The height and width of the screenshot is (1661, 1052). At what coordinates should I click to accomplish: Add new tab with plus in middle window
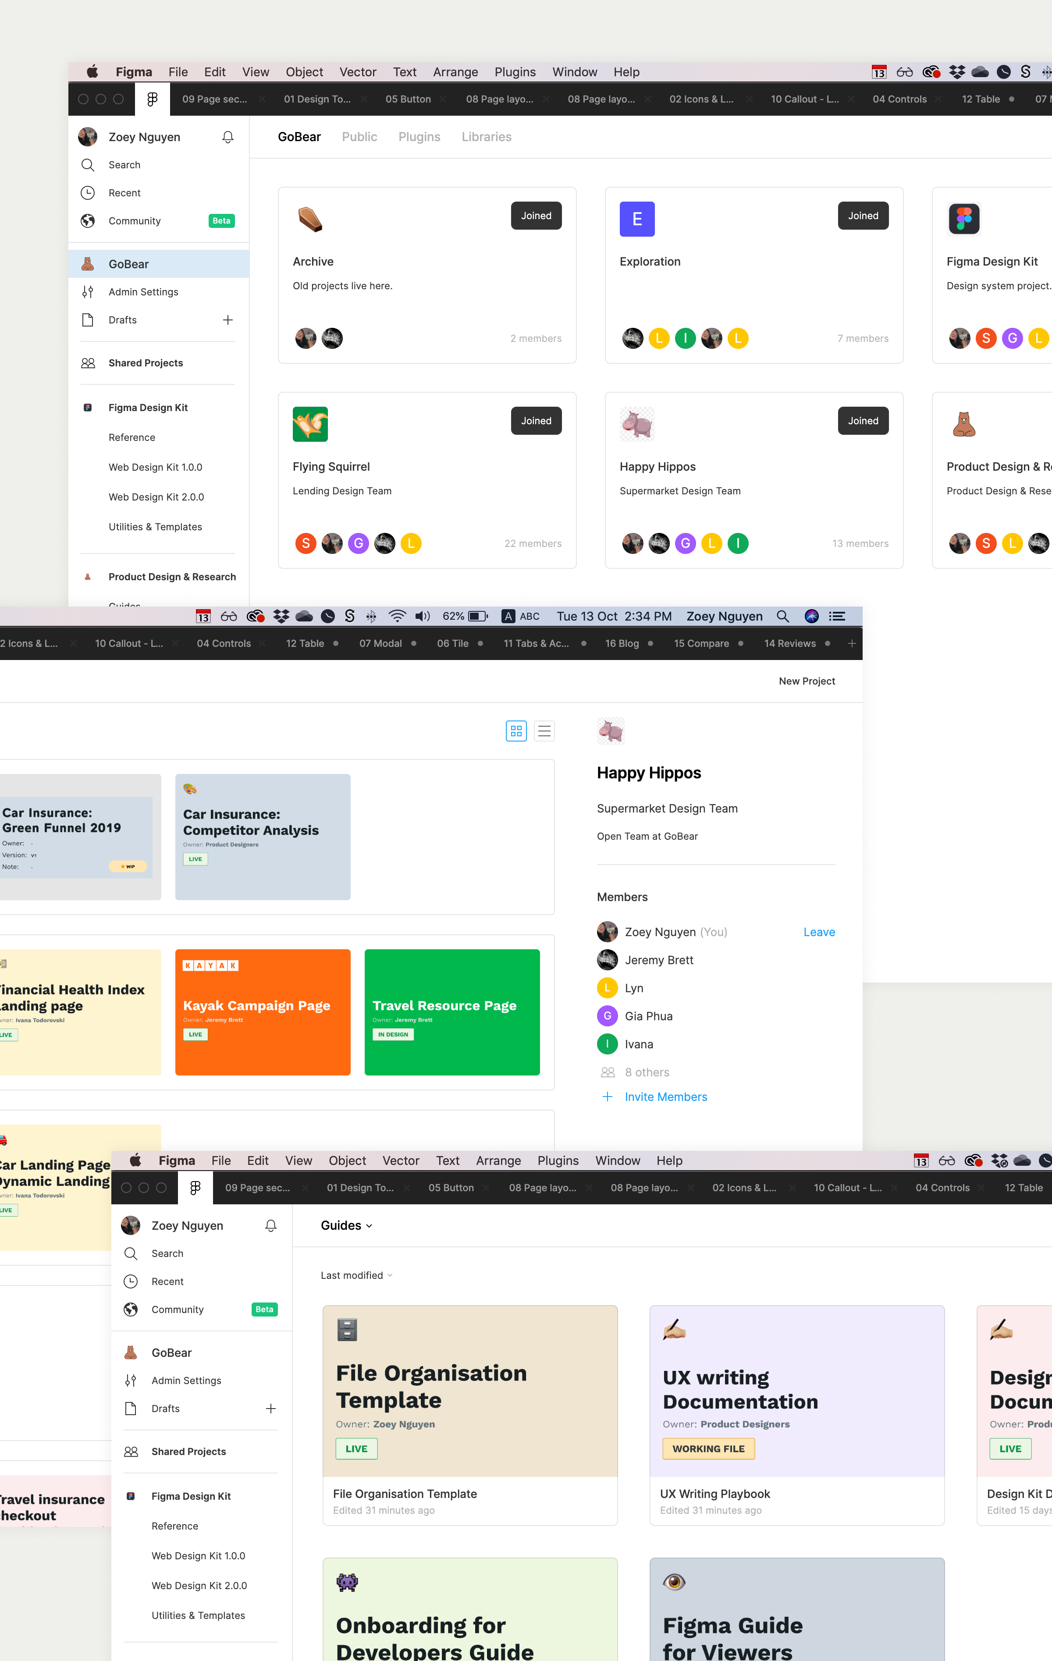point(852,643)
